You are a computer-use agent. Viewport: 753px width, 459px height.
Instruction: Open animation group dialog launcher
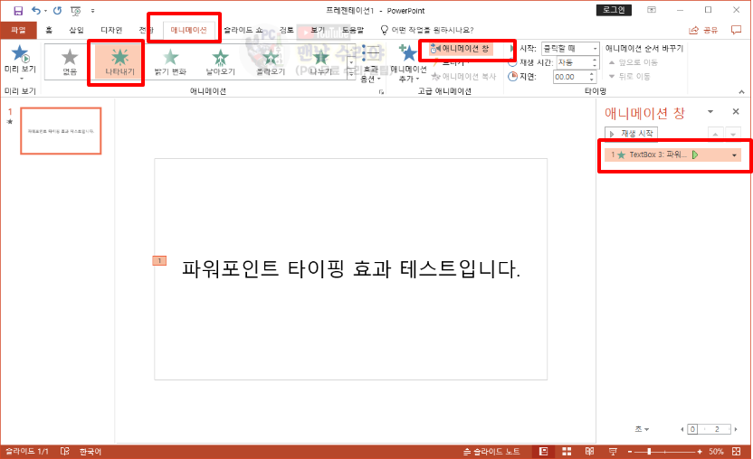click(x=382, y=91)
